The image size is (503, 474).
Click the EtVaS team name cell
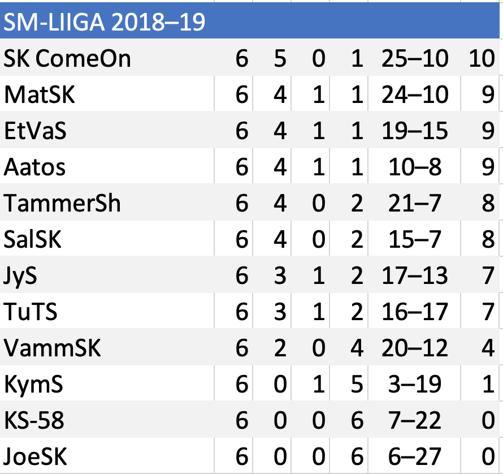click(35, 131)
